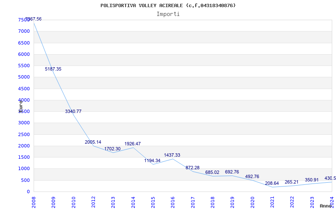Screen dimensions: 336x210
Task: Select data label 872.28
Action: [x=192, y=168]
